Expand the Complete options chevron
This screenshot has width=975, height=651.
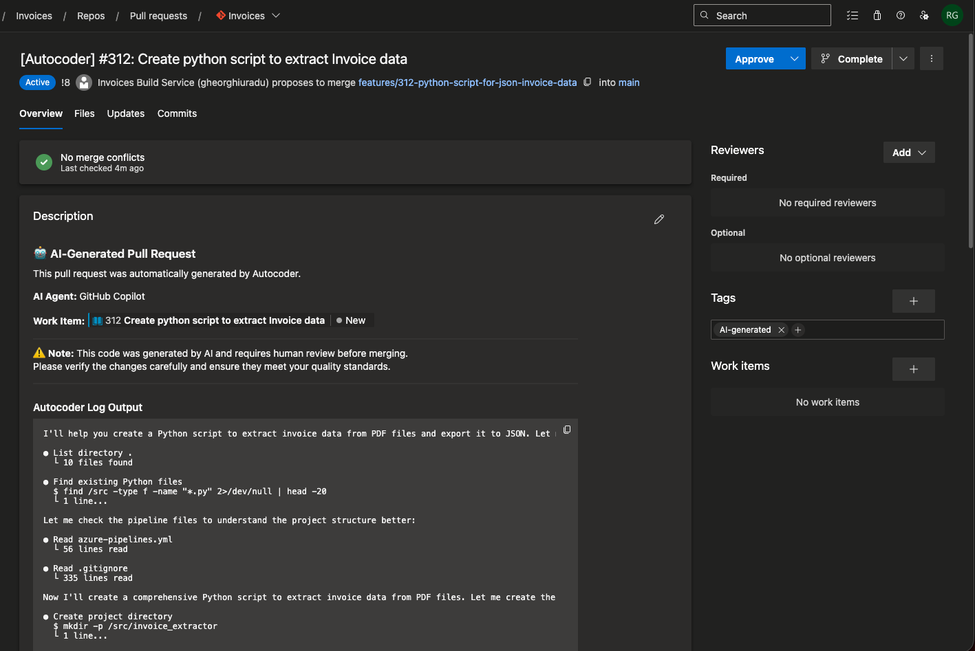tap(903, 58)
